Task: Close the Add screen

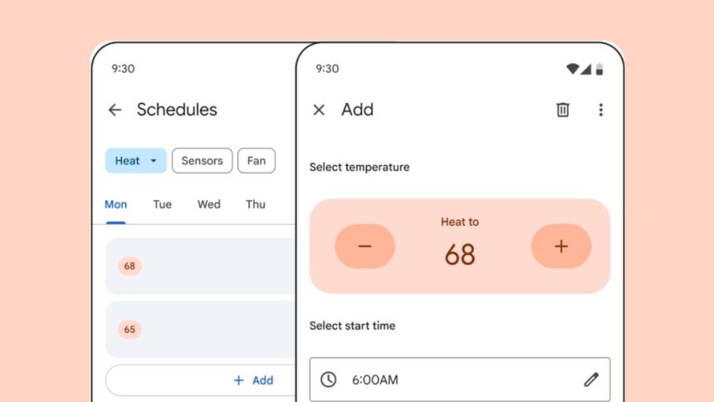Action: [319, 110]
